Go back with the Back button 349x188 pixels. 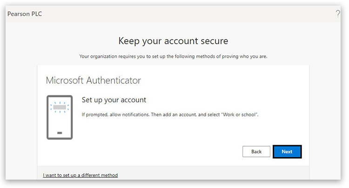coord(256,152)
